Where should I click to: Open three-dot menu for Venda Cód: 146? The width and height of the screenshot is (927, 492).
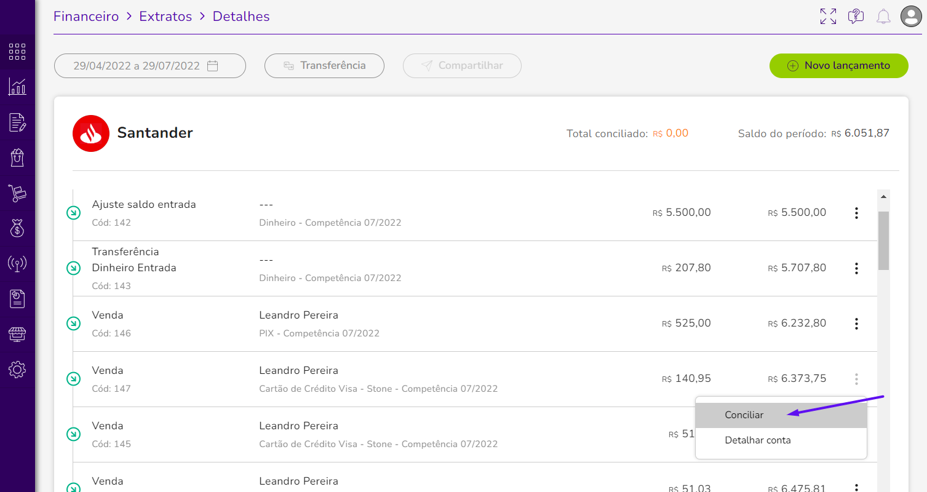(856, 323)
